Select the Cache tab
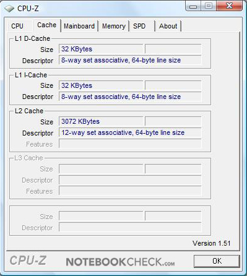 click(x=46, y=25)
